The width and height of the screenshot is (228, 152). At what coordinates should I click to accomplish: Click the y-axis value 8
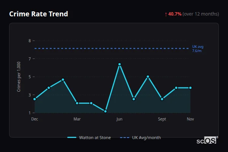click(30, 41)
